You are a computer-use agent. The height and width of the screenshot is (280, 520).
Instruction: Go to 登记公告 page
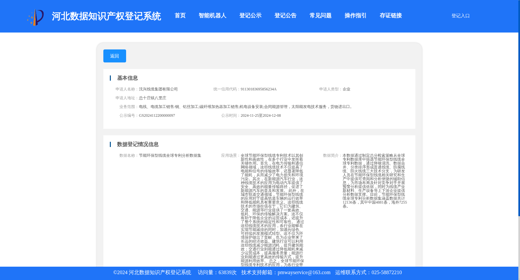pyautogui.click(x=285, y=16)
